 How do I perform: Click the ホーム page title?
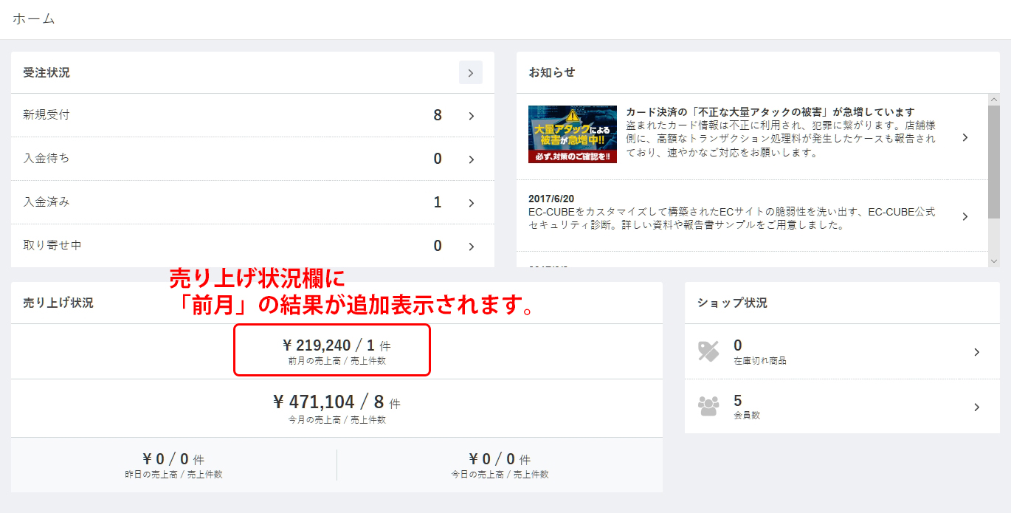[x=34, y=19]
